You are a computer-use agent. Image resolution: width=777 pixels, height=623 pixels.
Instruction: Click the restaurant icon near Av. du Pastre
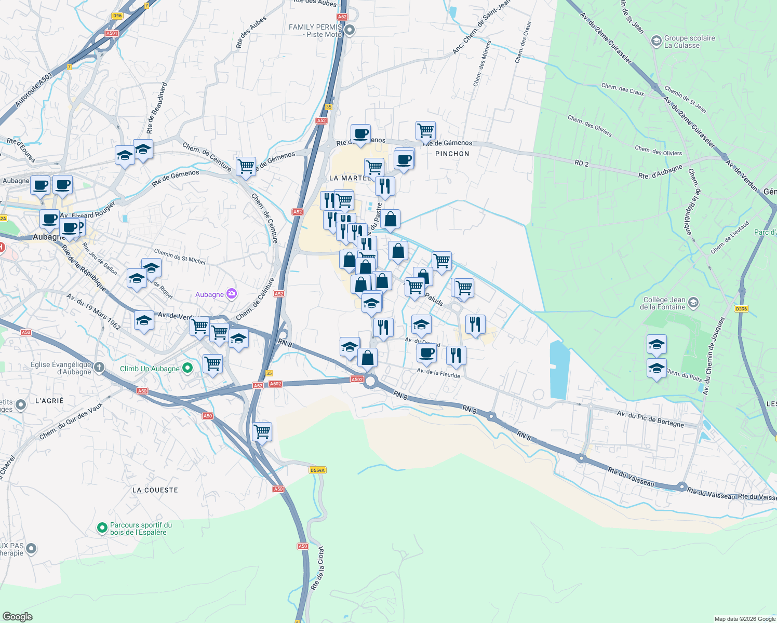coord(385,186)
